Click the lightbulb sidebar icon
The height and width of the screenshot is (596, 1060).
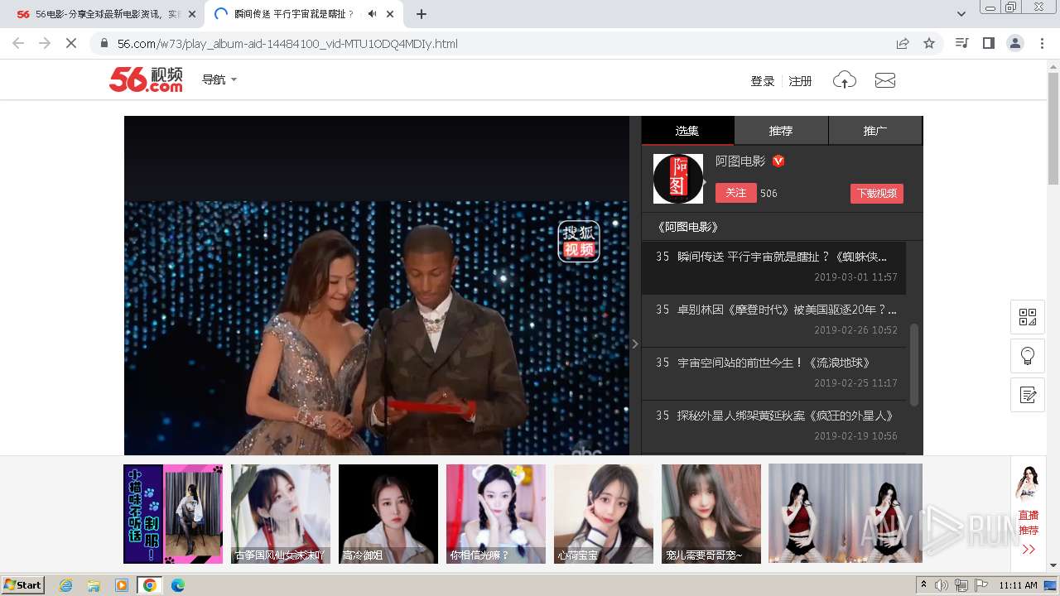[x=1028, y=356]
